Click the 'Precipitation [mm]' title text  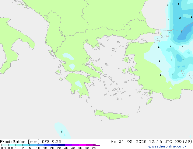click(19, 142)
